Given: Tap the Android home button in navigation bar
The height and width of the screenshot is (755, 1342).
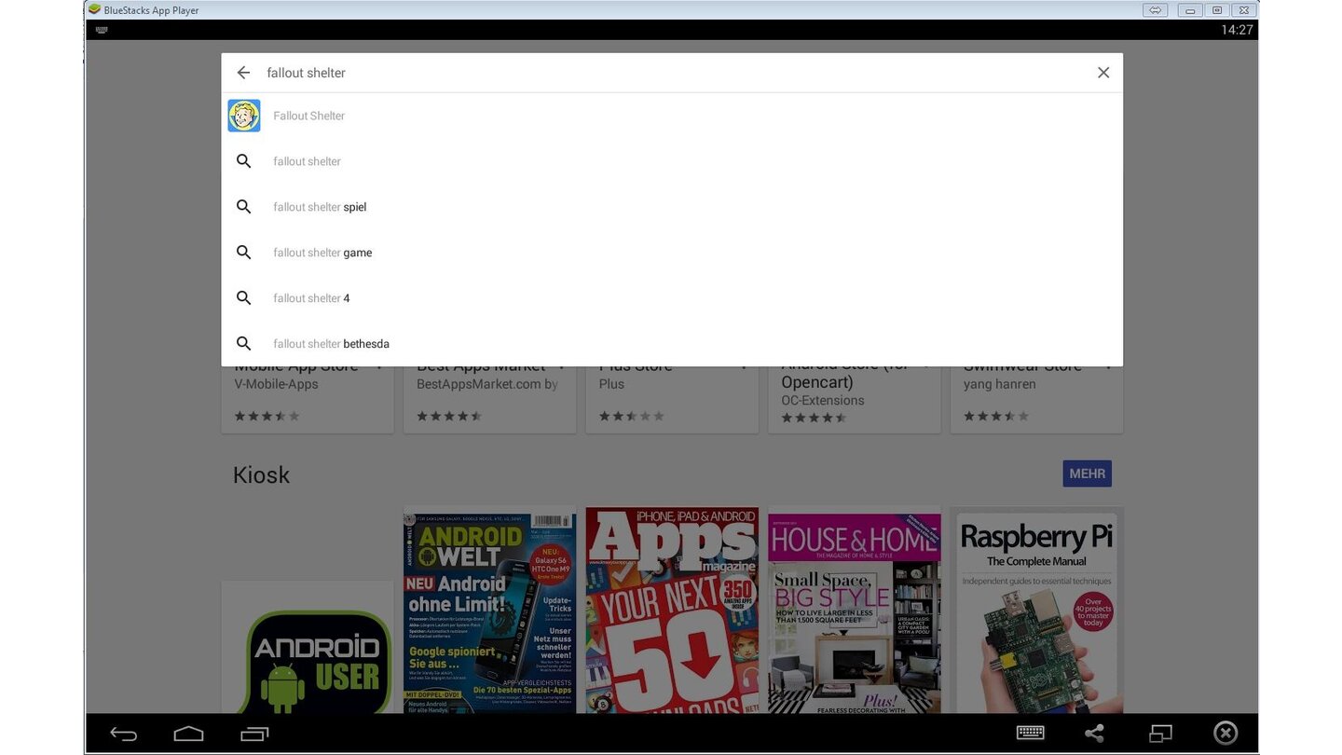Looking at the screenshot, I should click(x=188, y=734).
